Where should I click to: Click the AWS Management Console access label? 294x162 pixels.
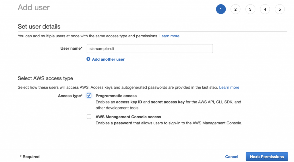(x=128, y=117)
